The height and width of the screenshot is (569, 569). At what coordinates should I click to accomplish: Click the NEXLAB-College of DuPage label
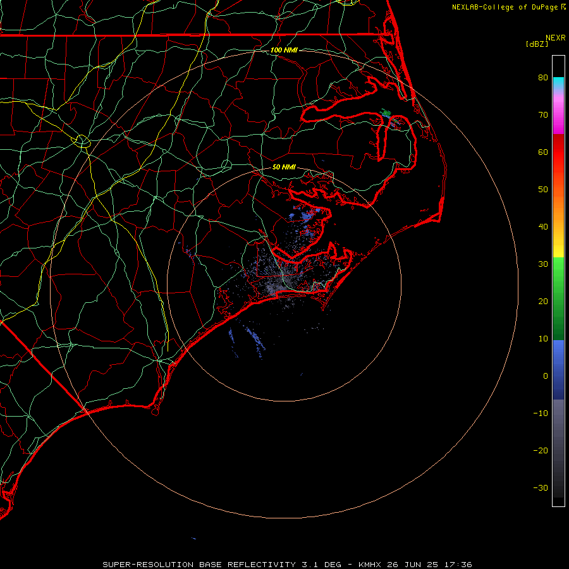pos(505,7)
